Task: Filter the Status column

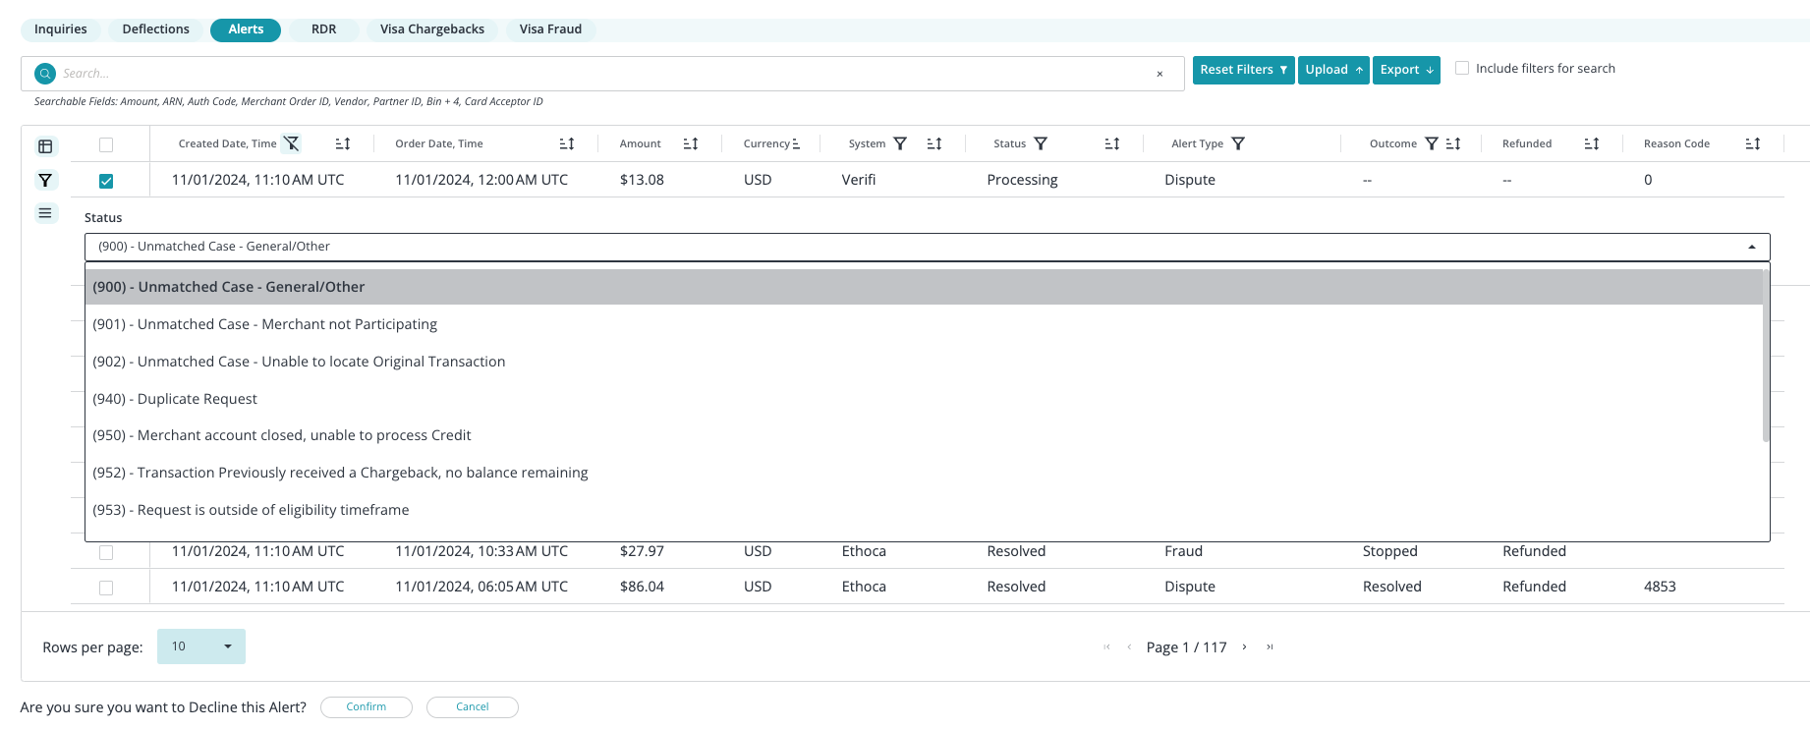Action: tap(1041, 143)
